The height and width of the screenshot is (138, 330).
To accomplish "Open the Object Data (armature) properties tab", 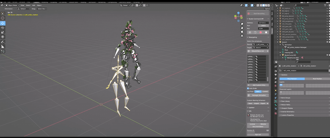I will tap(275, 101).
